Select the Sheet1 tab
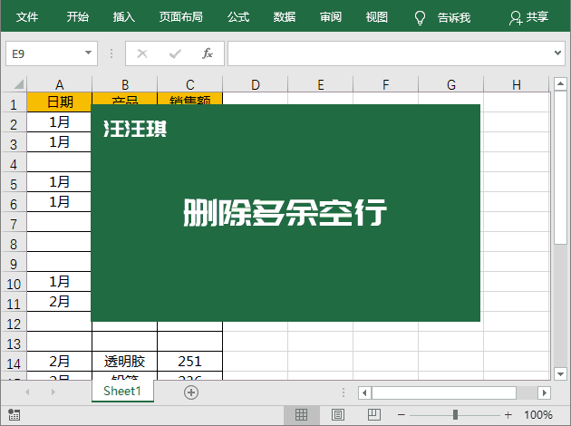 point(122,391)
